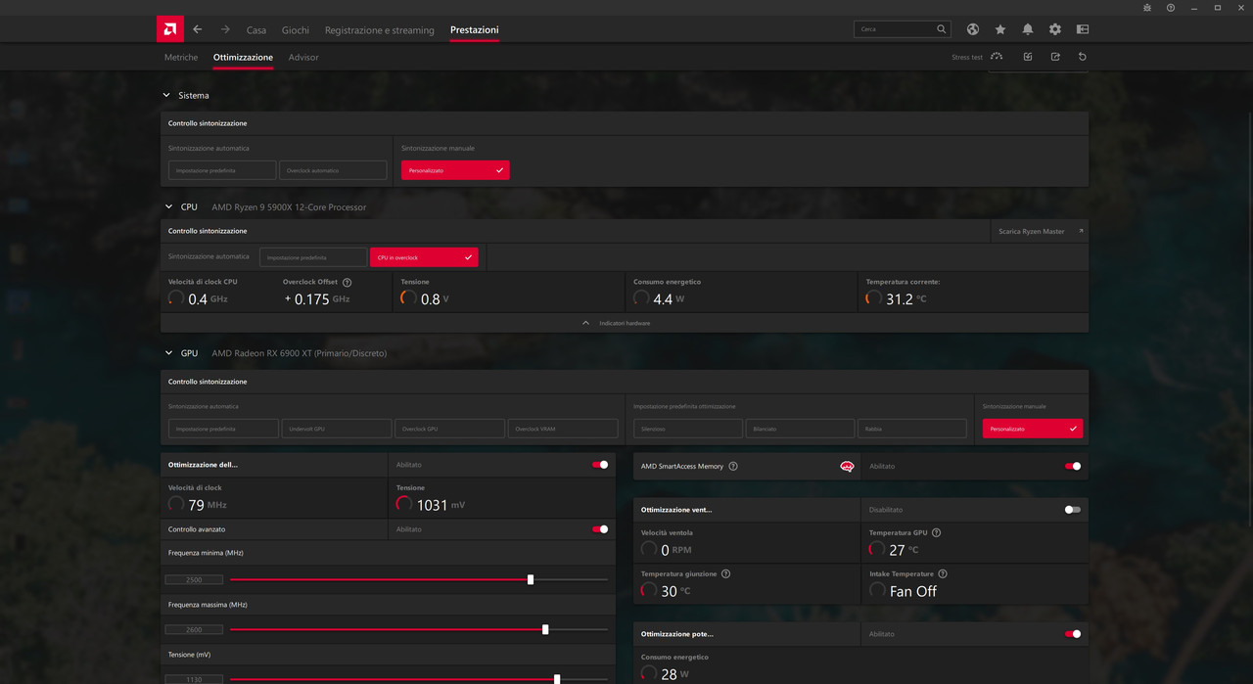Open settings gear icon
The height and width of the screenshot is (684, 1253).
pos(1055,29)
